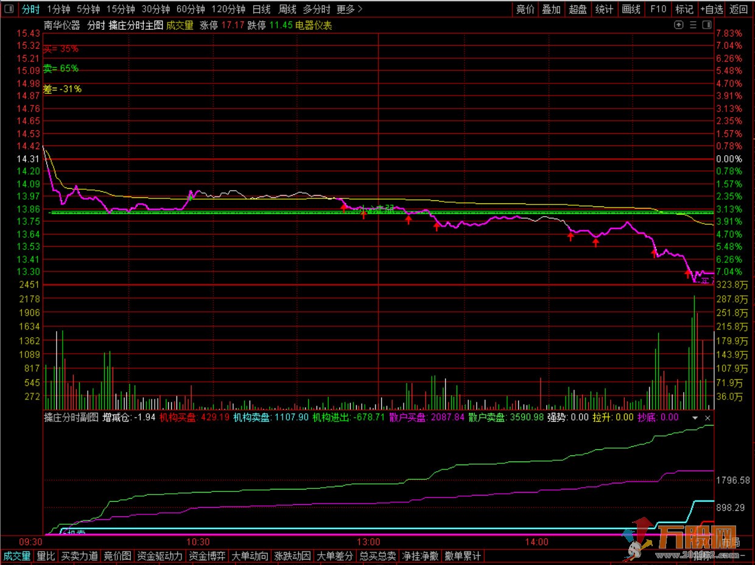This screenshot has height=565, width=755.
Task: Click the 电器仪表 sector label
Action: (314, 26)
